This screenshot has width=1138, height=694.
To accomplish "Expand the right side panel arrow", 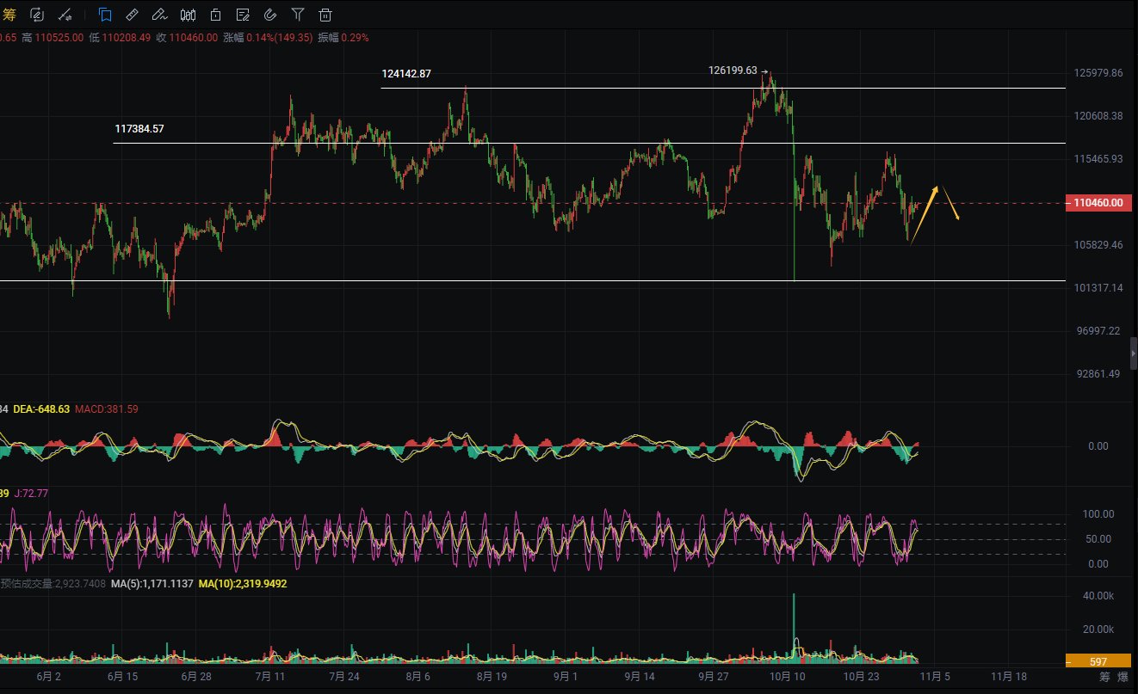I will [x=1133, y=353].
